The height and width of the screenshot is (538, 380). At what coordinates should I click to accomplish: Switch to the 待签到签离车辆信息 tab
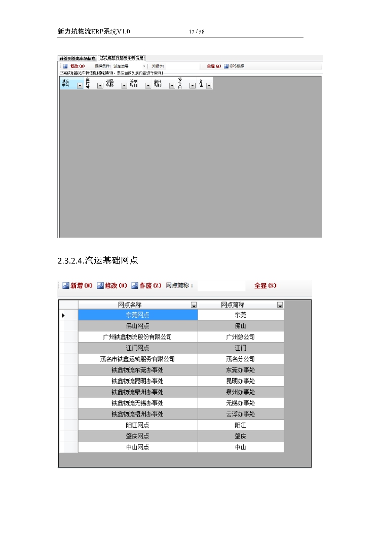(x=78, y=58)
